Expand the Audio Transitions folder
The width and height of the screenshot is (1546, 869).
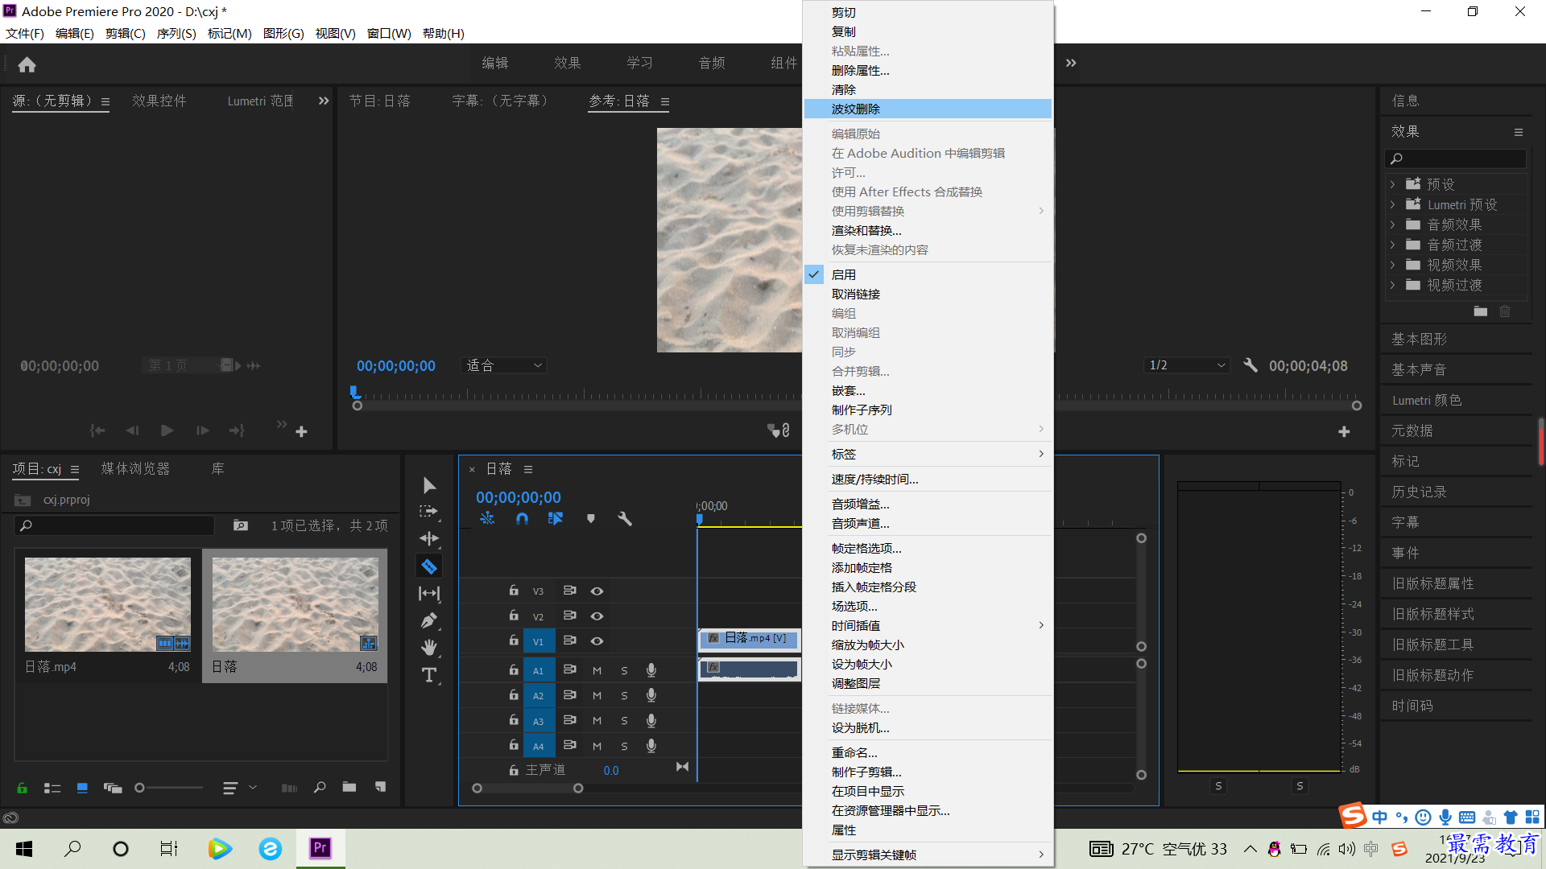point(1392,245)
